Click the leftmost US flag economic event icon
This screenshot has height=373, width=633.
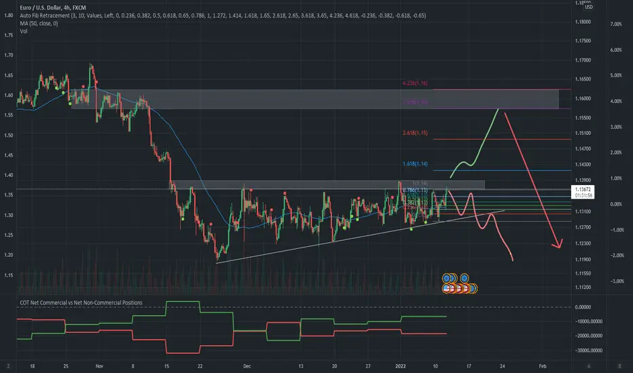click(x=446, y=289)
